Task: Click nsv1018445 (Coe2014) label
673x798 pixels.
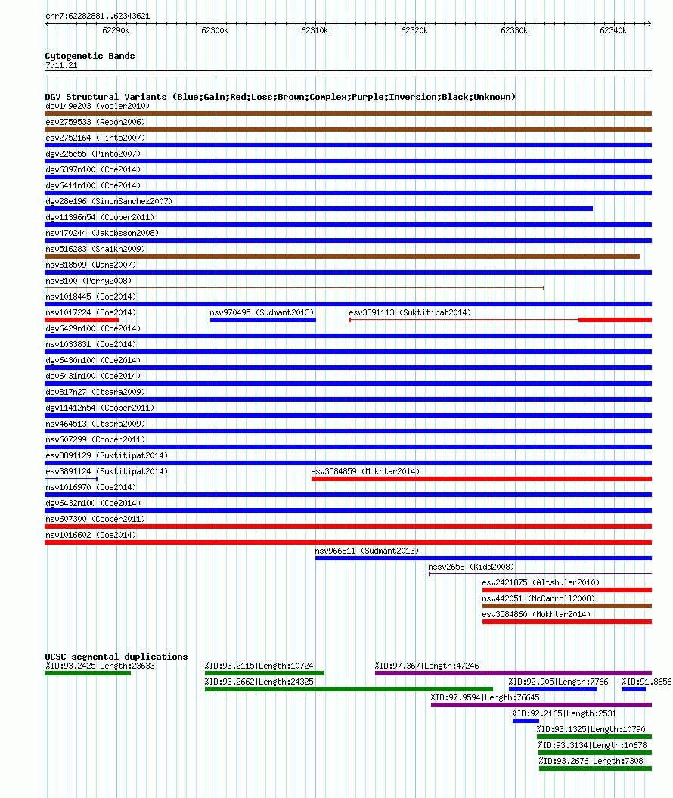Action: pyautogui.click(x=91, y=297)
